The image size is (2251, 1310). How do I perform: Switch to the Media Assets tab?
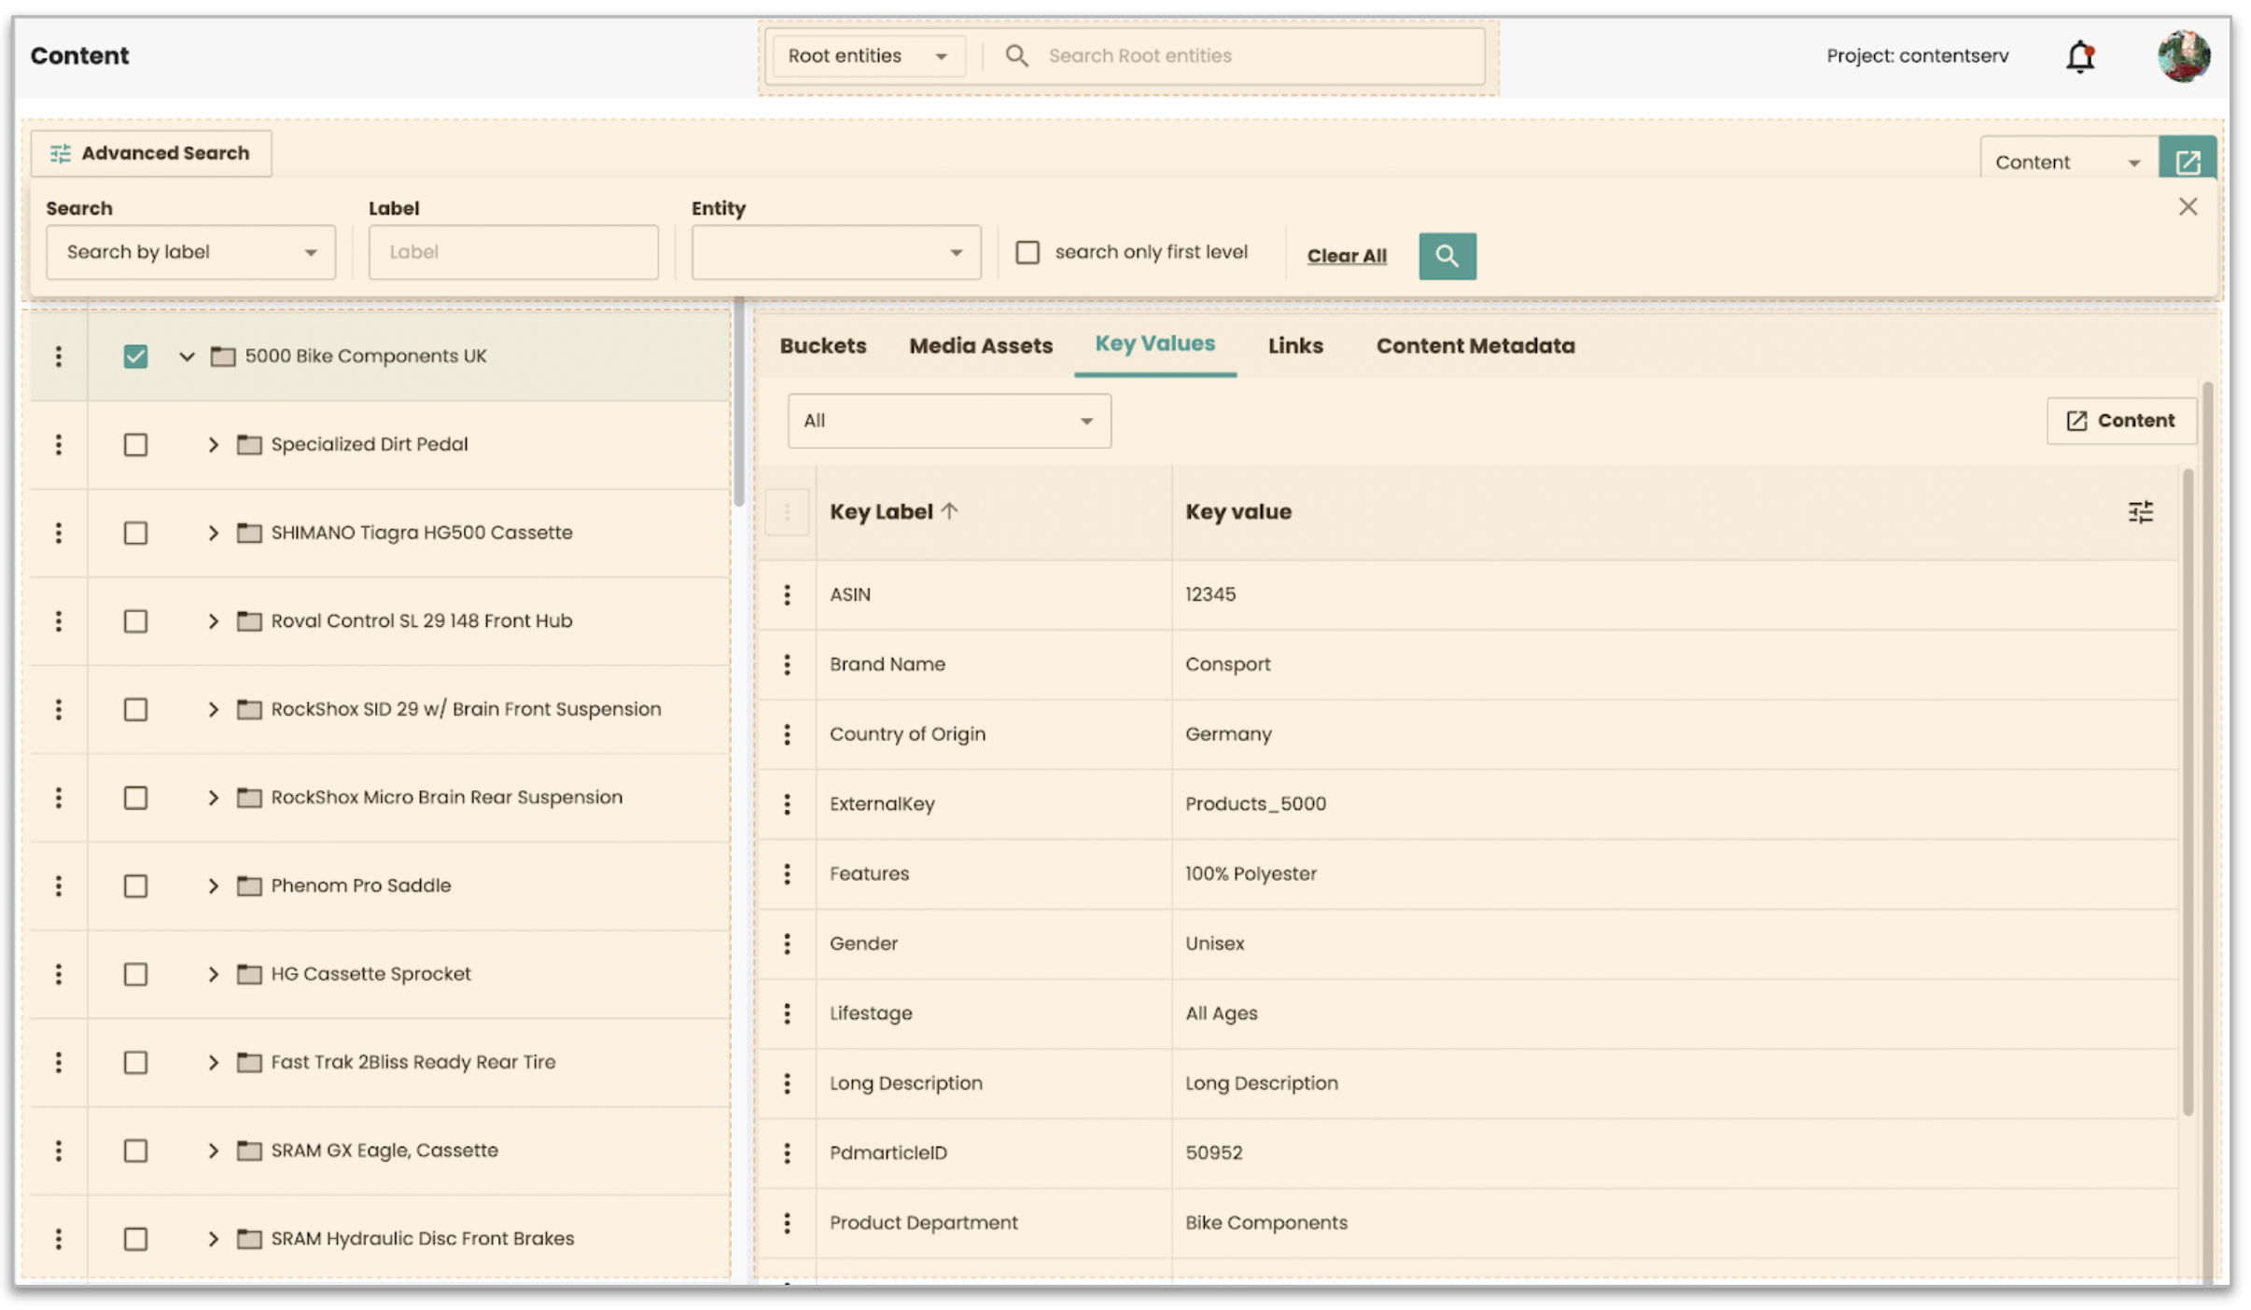pos(980,345)
